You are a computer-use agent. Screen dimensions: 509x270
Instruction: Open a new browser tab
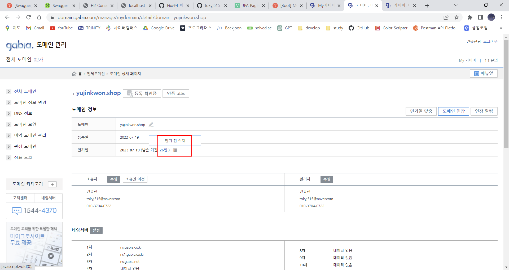coord(427,6)
